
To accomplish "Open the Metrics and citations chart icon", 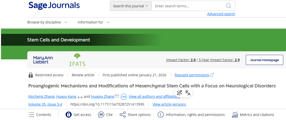I will (x=235, y=115).
